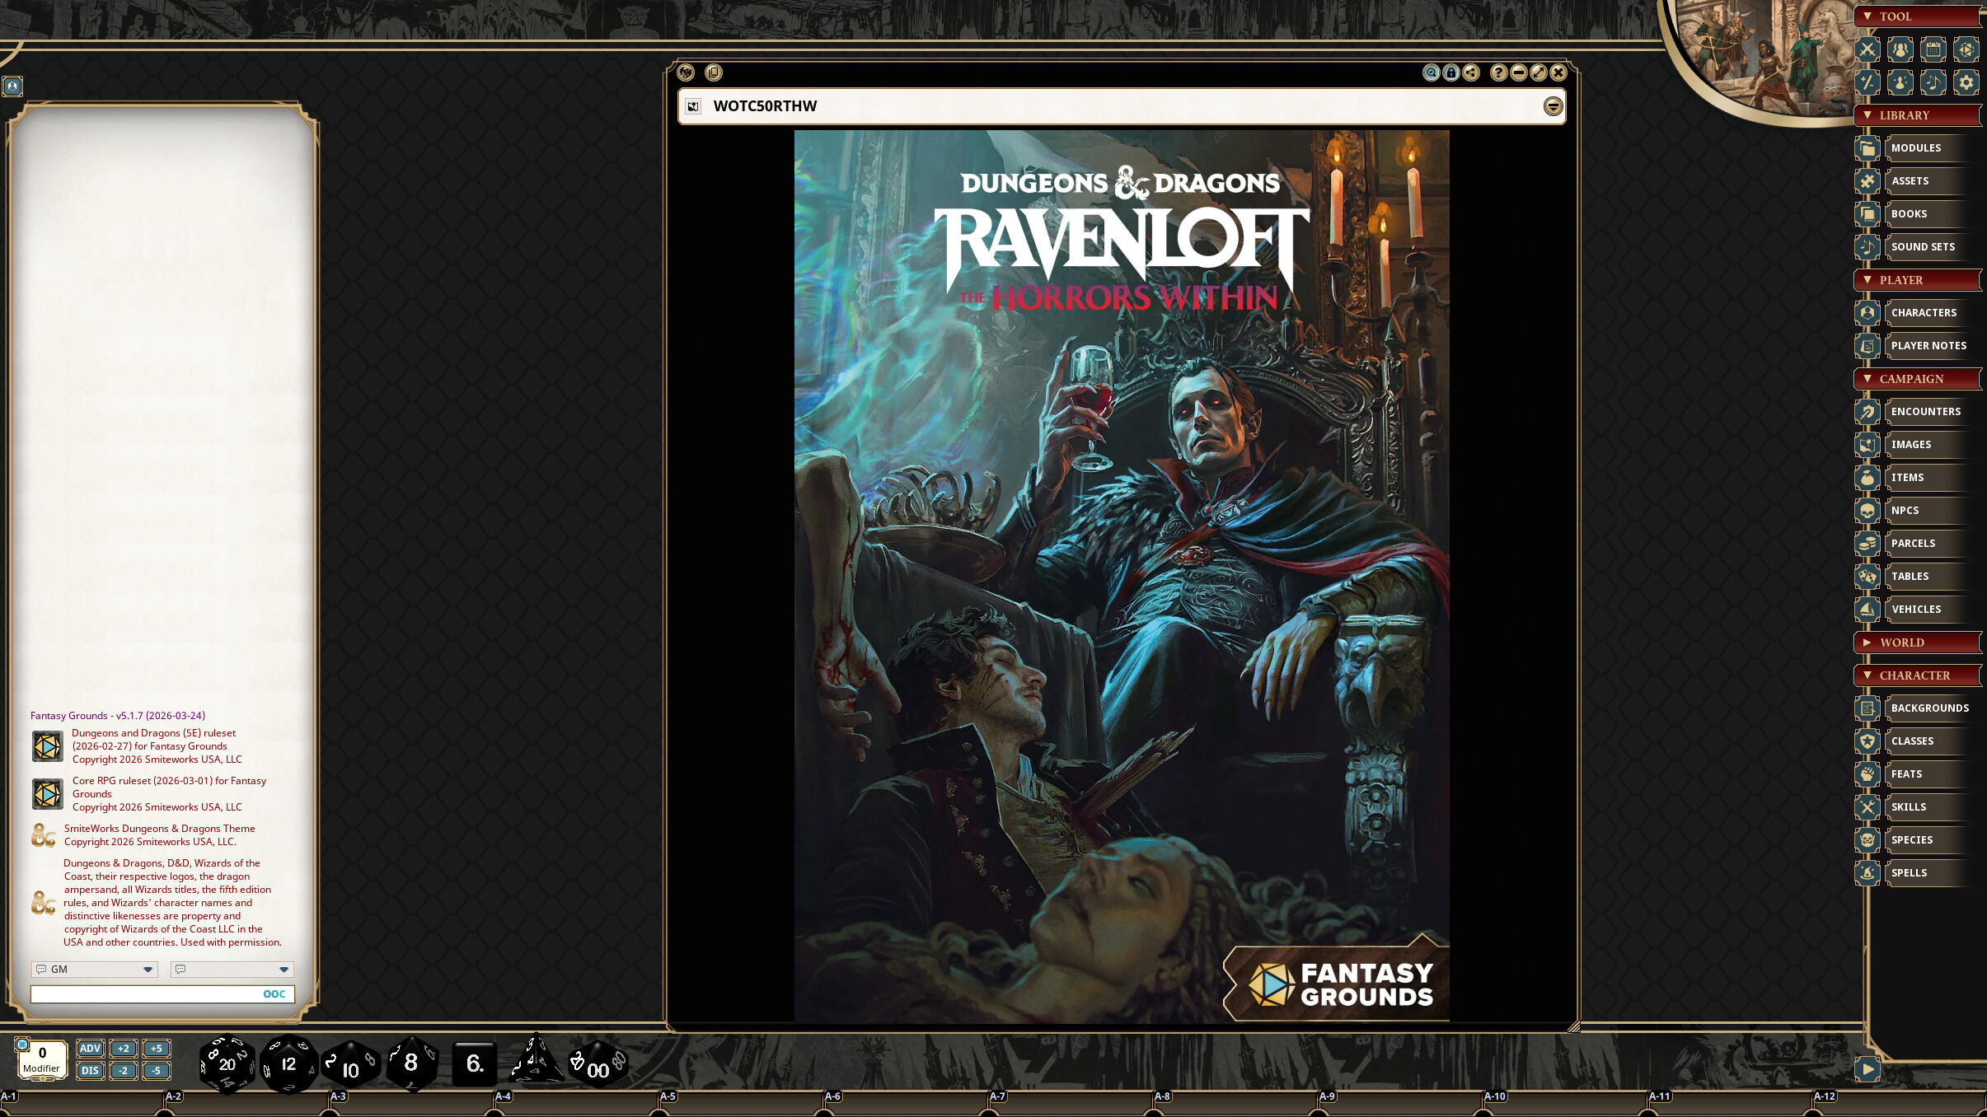Click the play arrow button below the sidebar
The image size is (1987, 1117).
point(1867,1069)
